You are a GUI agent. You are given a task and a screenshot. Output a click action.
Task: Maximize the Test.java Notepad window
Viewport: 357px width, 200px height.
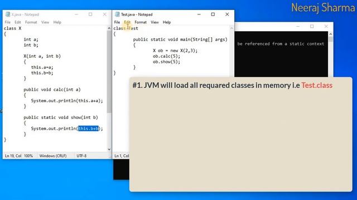point(213,14)
